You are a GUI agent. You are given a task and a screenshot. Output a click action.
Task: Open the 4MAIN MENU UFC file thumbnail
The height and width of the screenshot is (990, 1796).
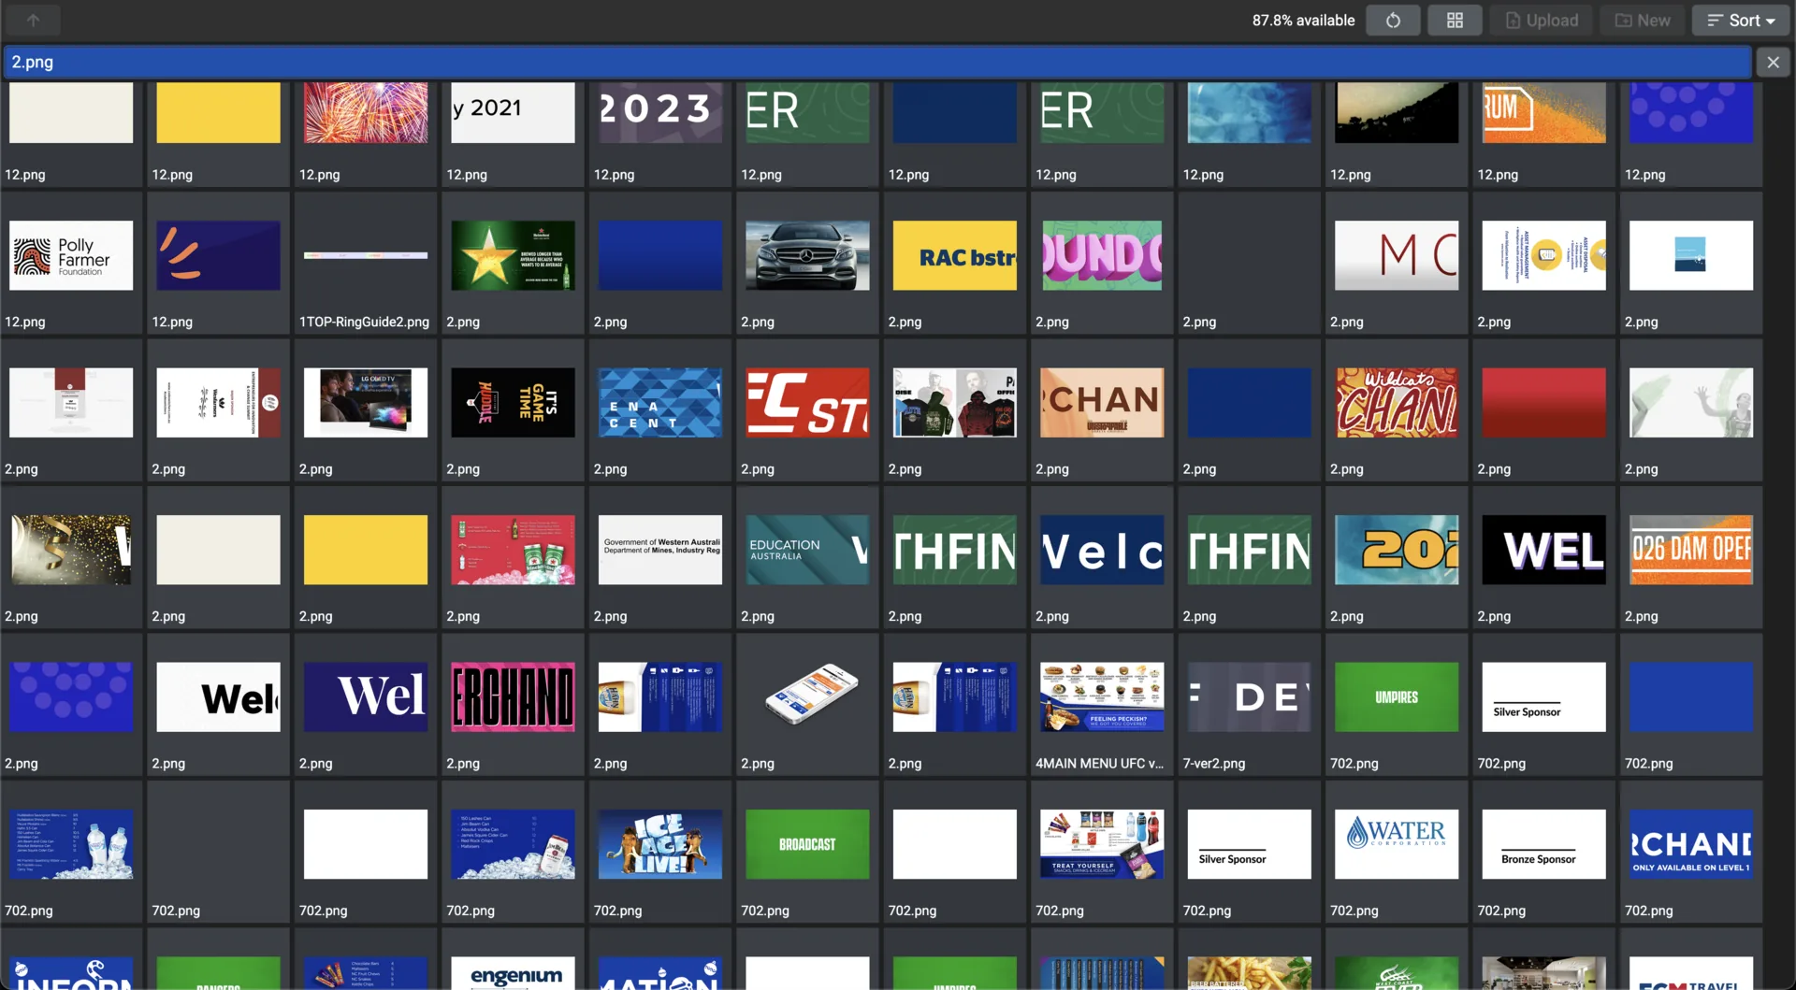coord(1102,696)
